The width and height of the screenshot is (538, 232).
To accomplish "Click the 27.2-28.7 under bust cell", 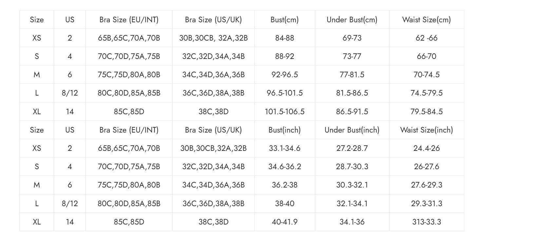I will click(x=352, y=148).
